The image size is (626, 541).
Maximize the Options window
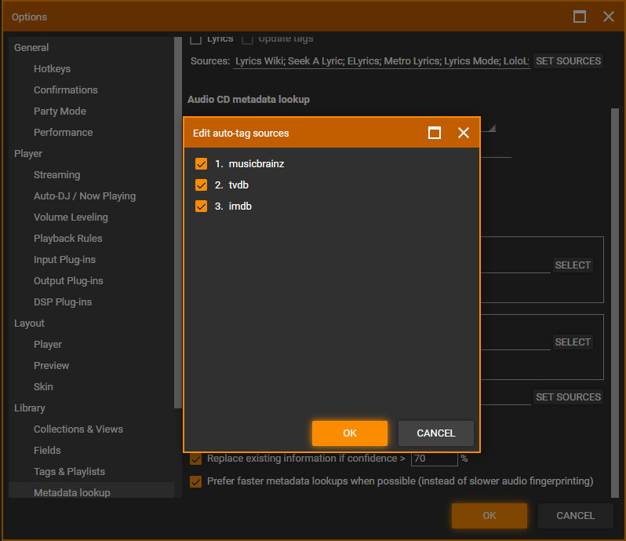(x=581, y=16)
